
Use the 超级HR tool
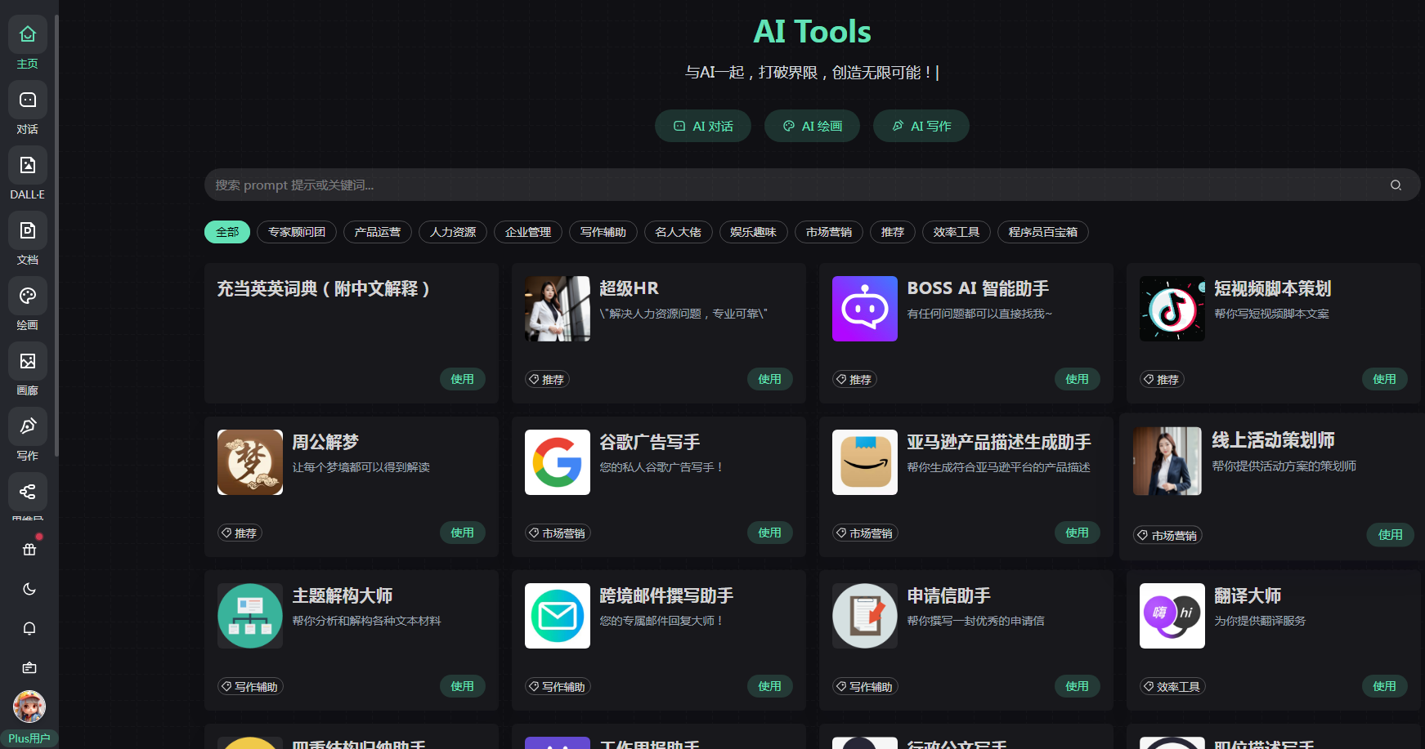click(770, 379)
